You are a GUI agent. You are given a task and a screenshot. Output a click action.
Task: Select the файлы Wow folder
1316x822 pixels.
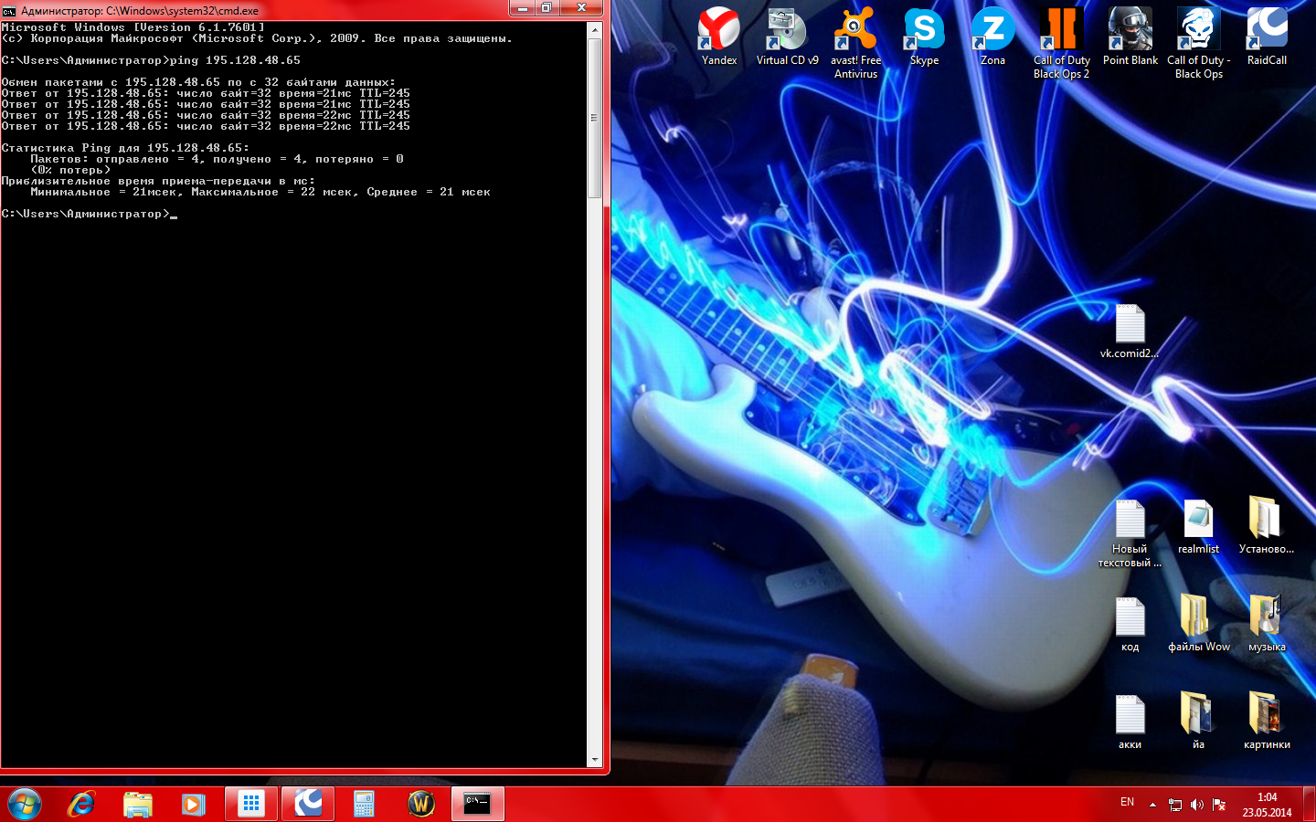pos(1198,625)
